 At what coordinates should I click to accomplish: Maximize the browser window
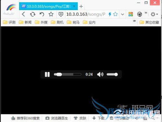point(146,3)
